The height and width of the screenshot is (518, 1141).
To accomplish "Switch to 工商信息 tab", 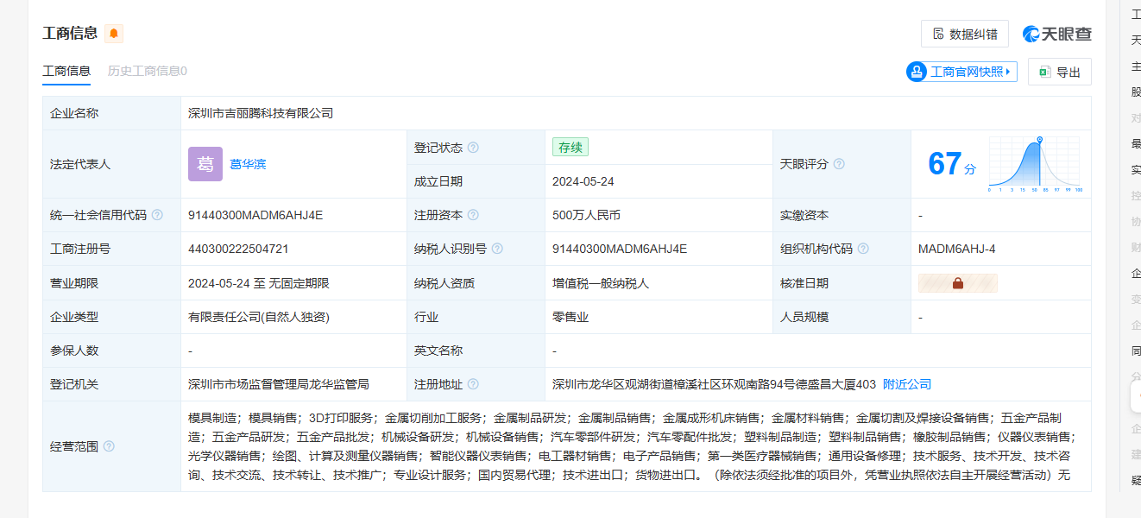I will click(x=66, y=71).
